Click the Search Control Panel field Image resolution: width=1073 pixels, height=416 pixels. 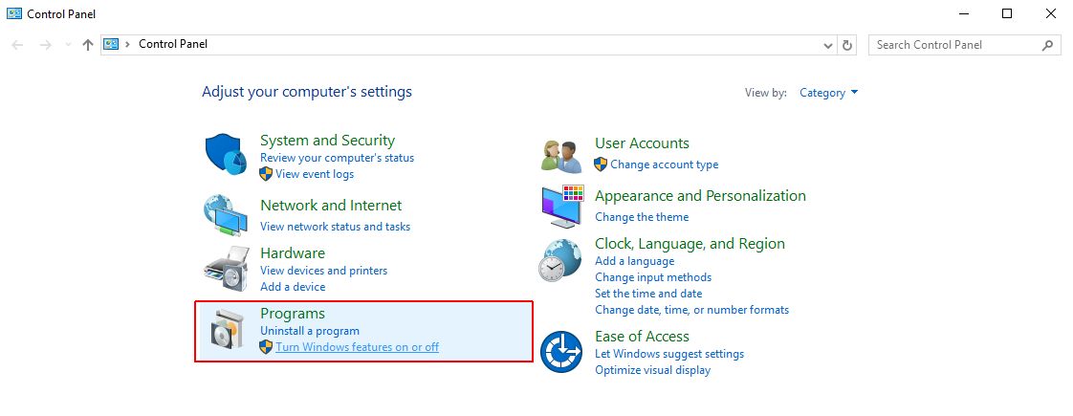tap(954, 45)
